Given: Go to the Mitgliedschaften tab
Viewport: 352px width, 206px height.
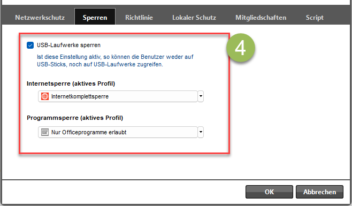Looking at the screenshot, I should point(261,18).
